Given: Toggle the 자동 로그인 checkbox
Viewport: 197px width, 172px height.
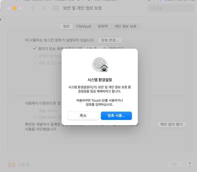Looking at the screenshot, I should [x=35, y=63].
